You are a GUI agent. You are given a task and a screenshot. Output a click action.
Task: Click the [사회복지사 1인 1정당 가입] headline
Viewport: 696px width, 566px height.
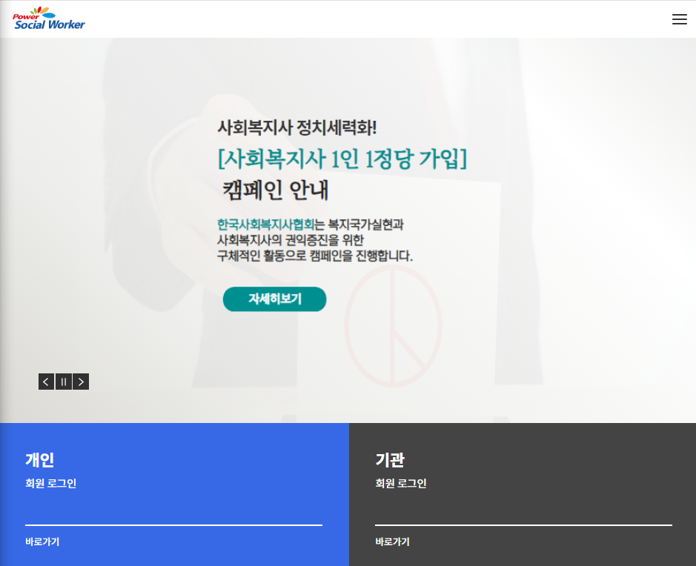(342, 159)
